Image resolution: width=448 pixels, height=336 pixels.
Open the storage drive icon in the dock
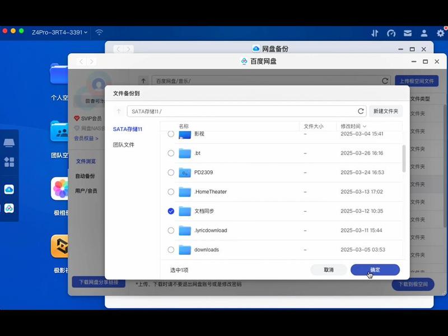pos(9,143)
